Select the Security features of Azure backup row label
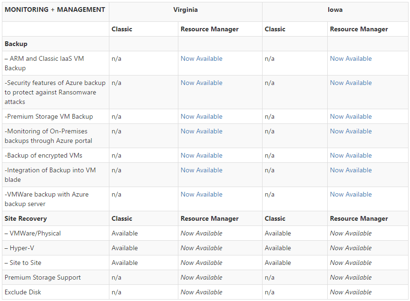 tap(55, 92)
